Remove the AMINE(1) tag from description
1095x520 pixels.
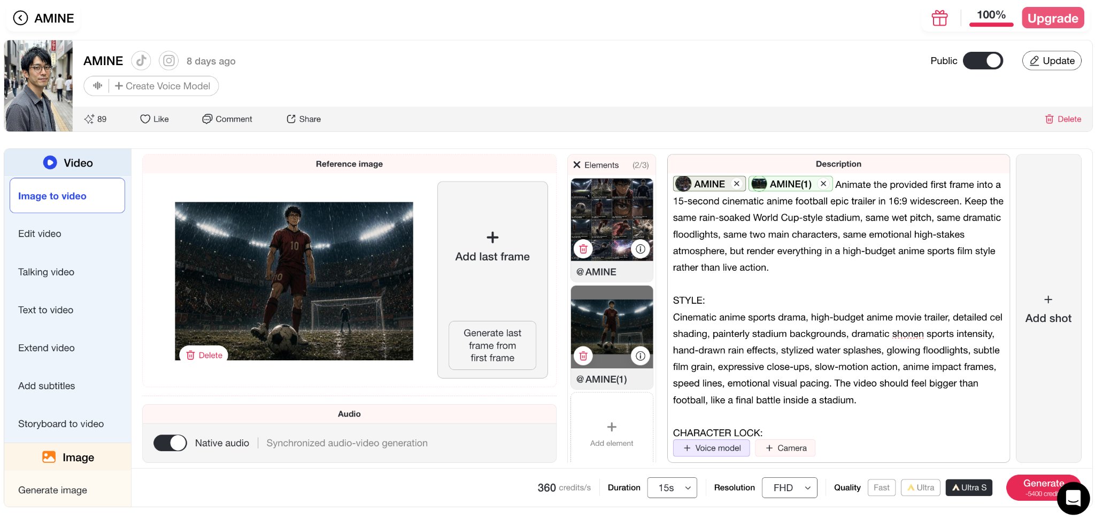coord(823,184)
